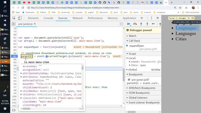
Task: Expand the event variable in Local scope
Action: pyautogui.click(x=130, y=62)
